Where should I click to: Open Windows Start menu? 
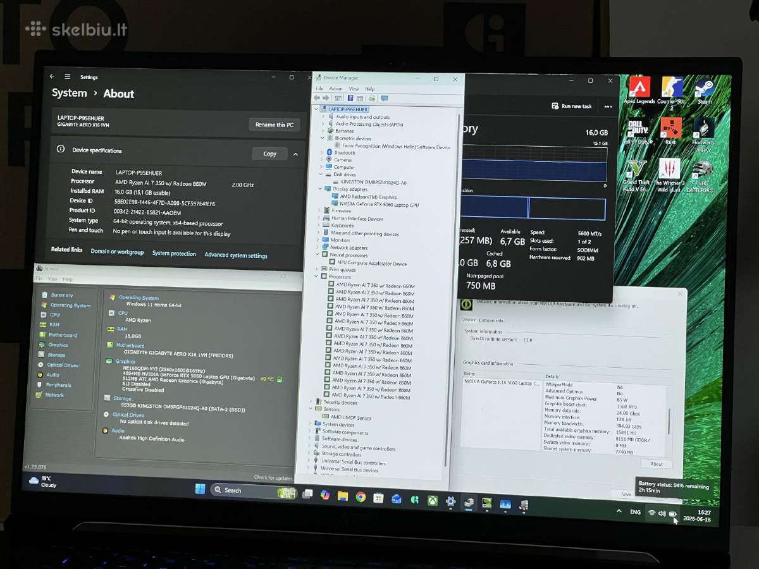(x=200, y=489)
